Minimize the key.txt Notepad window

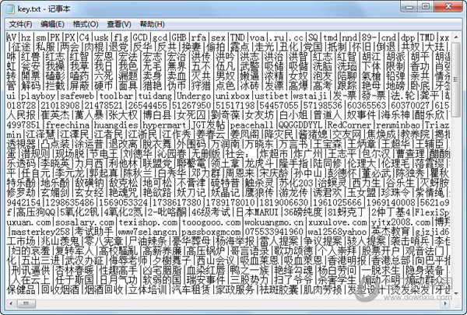pyautogui.click(x=409, y=6)
